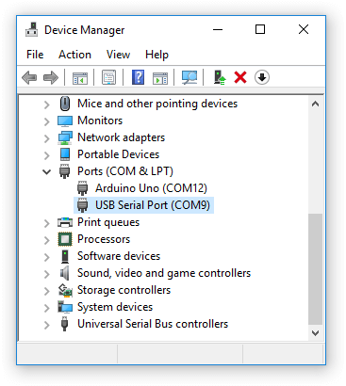Expand Universal Serial Bus controllers chevron
This screenshot has height=386, width=346.
pyautogui.click(x=46, y=325)
